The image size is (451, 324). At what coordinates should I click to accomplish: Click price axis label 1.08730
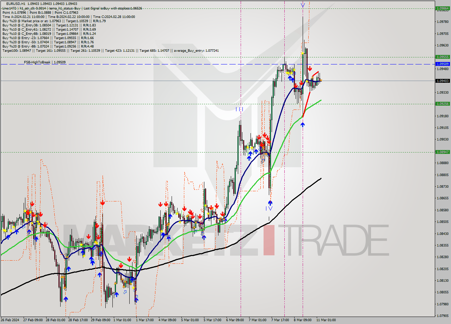[x=442, y=187]
